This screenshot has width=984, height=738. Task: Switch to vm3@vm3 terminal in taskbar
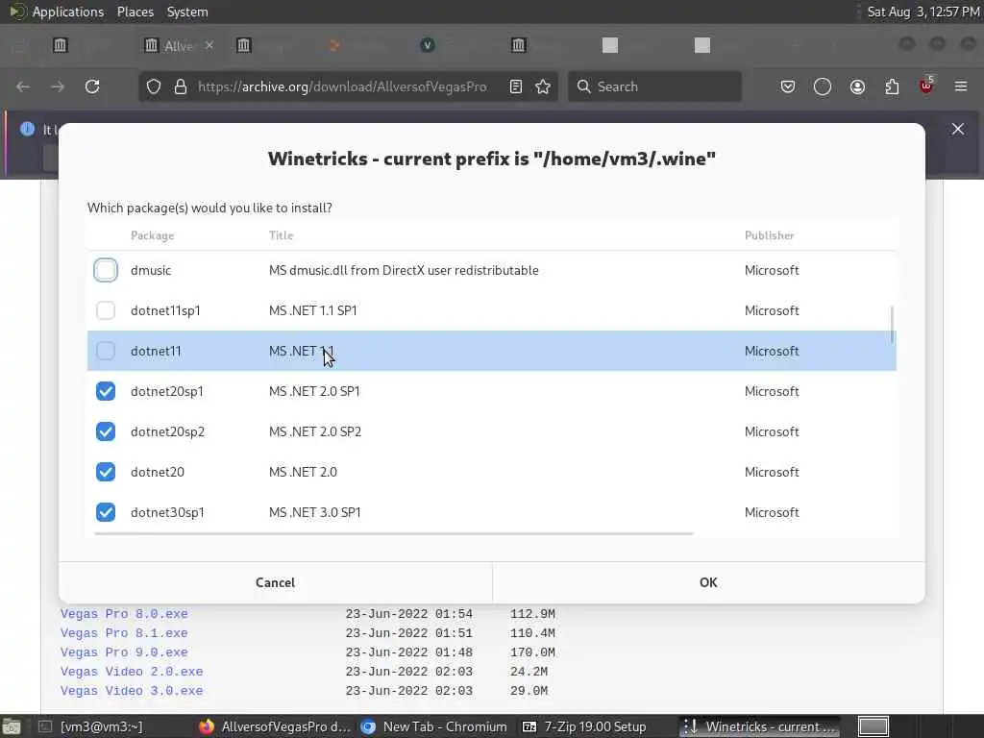pos(90,726)
